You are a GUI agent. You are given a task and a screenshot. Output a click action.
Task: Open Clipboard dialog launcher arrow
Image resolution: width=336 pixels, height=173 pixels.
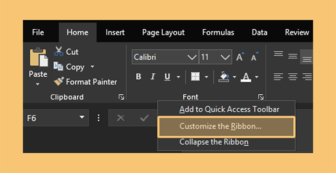pyautogui.click(x=121, y=97)
